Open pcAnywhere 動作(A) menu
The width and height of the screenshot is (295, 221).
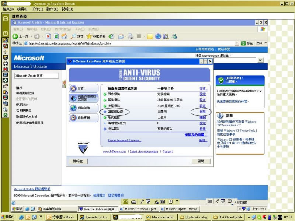[x=52, y=9]
